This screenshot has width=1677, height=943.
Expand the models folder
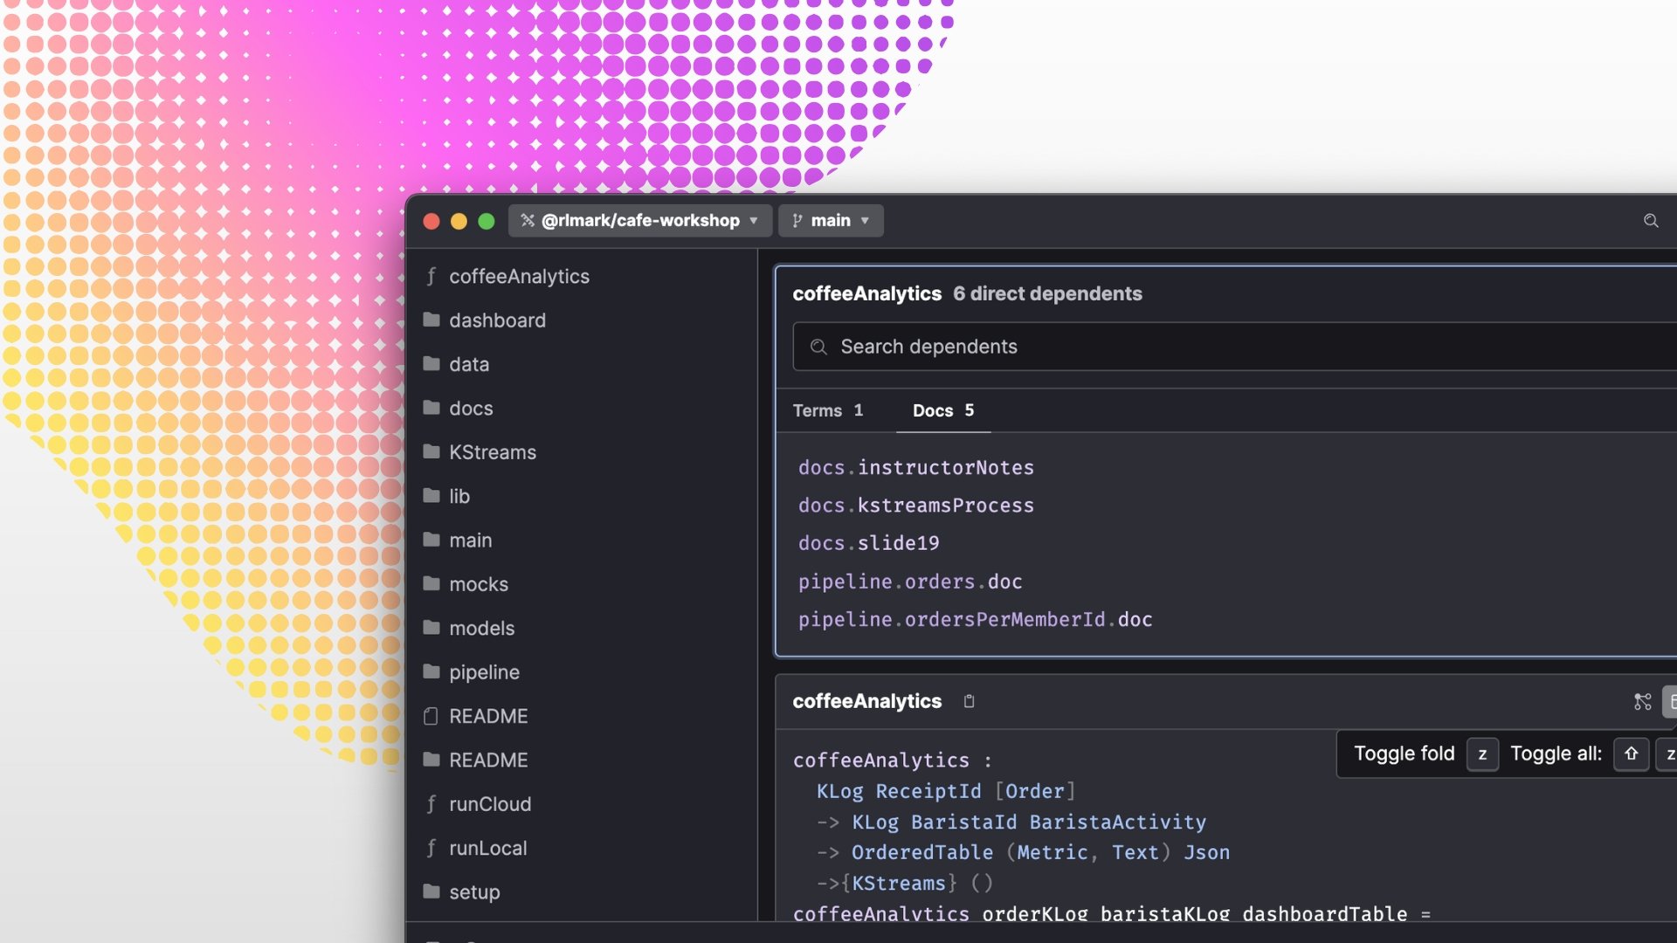(x=481, y=628)
